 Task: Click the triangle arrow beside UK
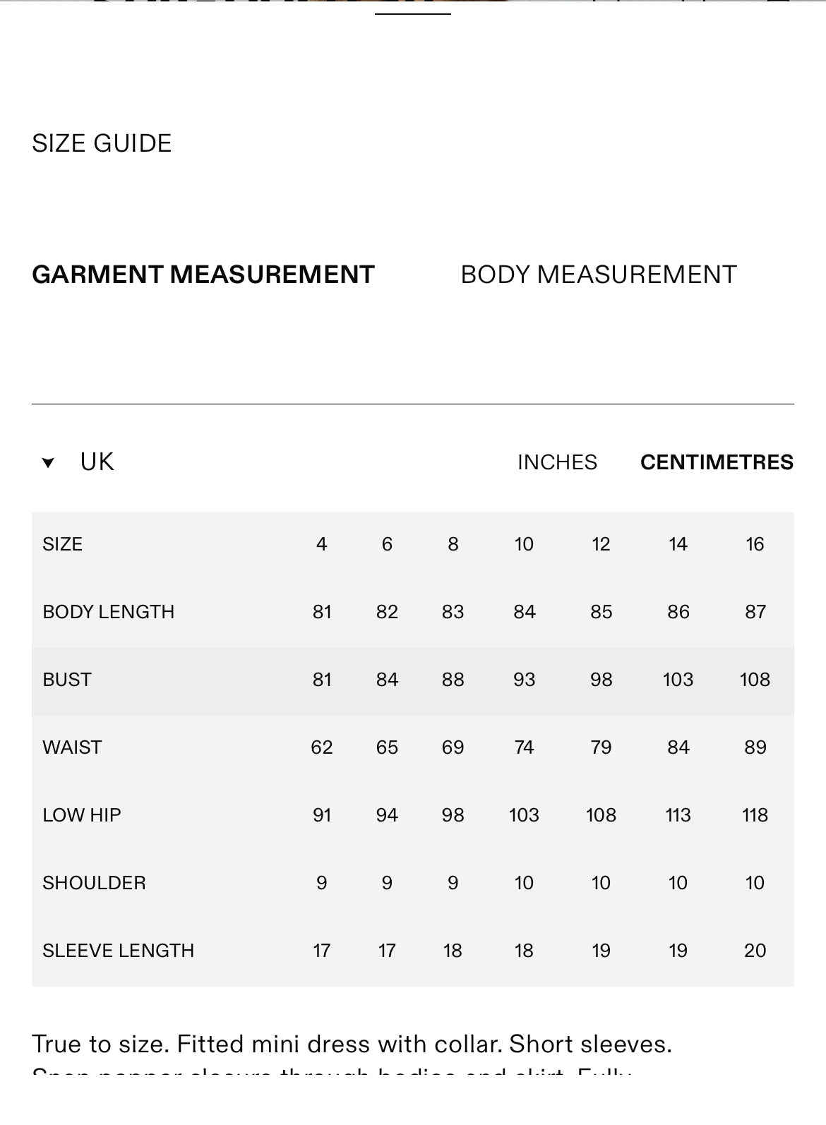[48, 463]
